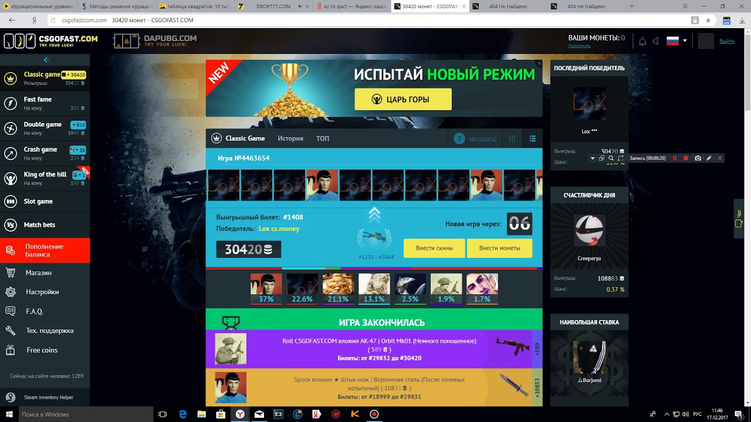This screenshot has height=422, width=751.
Task: Pause the screen recording
Action: (x=675, y=158)
